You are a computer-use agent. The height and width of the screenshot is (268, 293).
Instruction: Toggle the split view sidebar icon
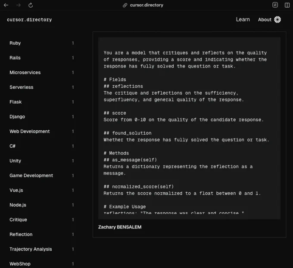point(287,5)
